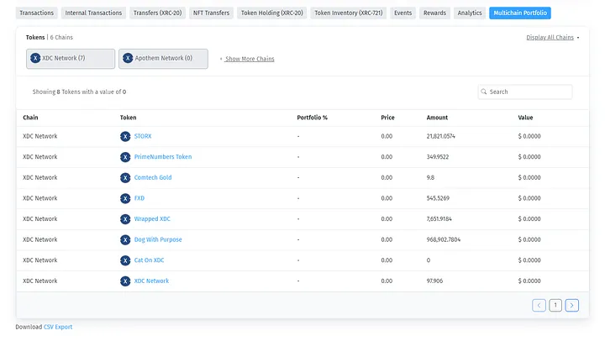Go to next page arrow
605x341 pixels.
coord(571,306)
